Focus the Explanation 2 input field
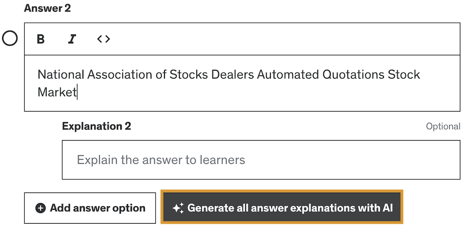Screen dimensions: 466x234 click(261, 160)
